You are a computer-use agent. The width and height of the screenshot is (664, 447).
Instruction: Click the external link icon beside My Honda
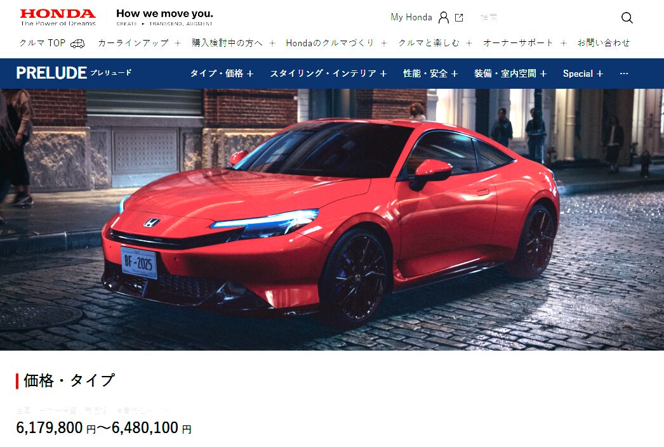[x=459, y=17]
